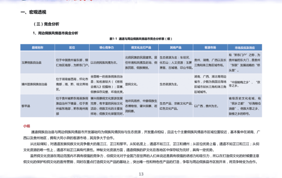Select the 县域名称 column header

pos(38,47)
